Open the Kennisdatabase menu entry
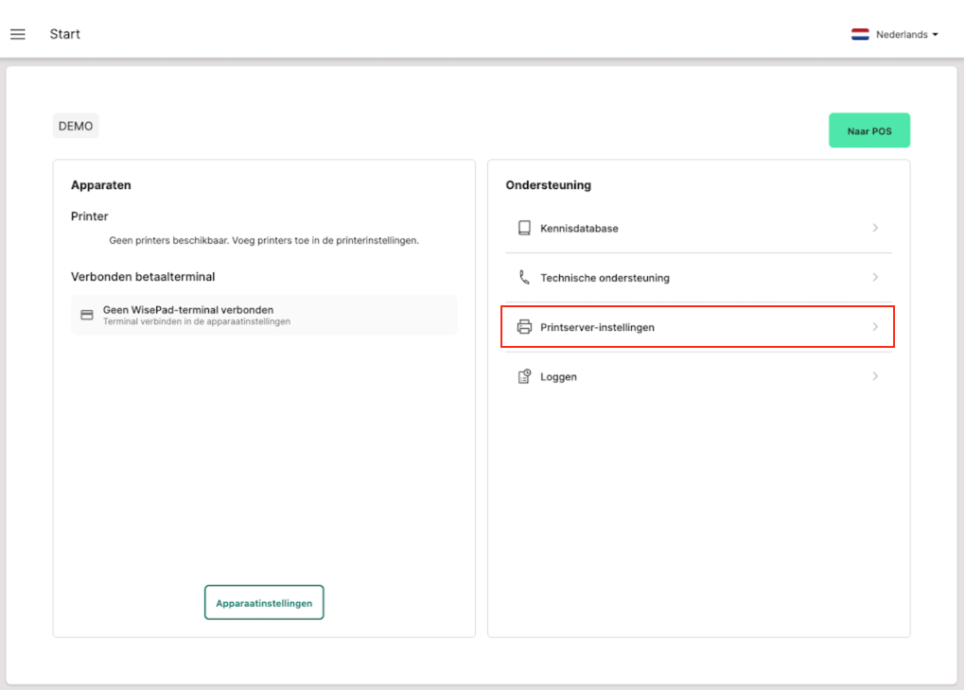Screen dimensions: 965x690 click(x=579, y=228)
